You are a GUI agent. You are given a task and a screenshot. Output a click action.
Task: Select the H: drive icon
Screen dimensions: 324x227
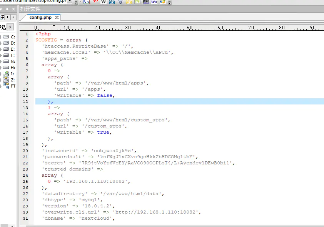6,68
